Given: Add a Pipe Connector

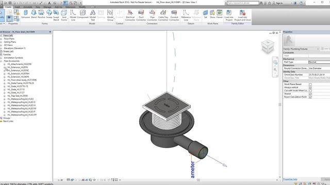Looking at the screenshot, I should click(x=152, y=15).
